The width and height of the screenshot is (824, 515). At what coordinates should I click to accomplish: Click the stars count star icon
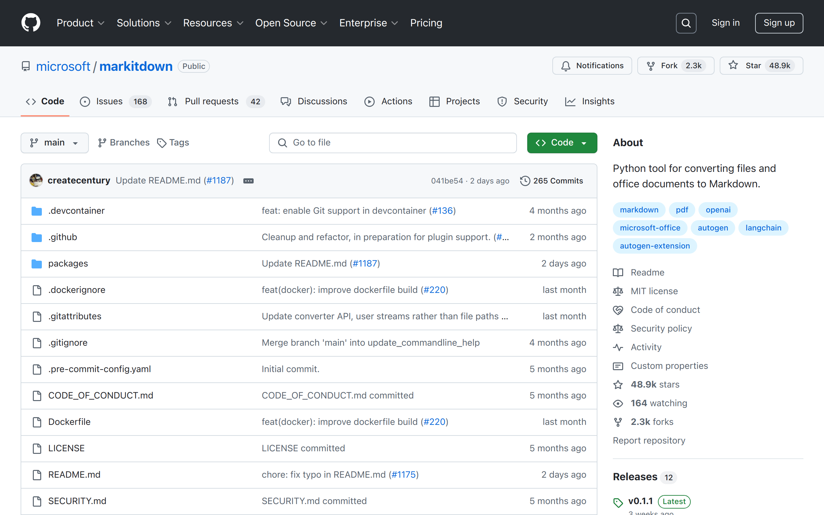[x=618, y=385]
